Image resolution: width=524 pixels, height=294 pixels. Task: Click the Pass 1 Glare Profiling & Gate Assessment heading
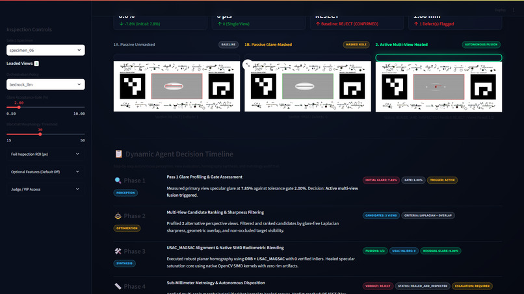[x=205, y=177]
